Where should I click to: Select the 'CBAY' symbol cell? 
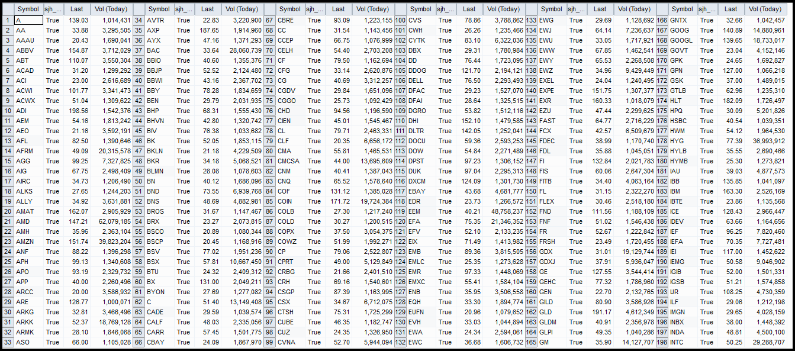pyautogui.click(x=159, y=342)
